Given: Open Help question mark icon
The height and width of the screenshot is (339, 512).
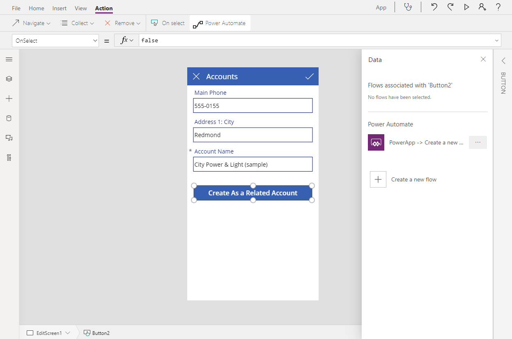Looking at the screenshot, I should pos(498,7).
